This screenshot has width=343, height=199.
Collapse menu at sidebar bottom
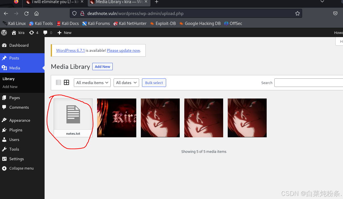pos(22,168)
